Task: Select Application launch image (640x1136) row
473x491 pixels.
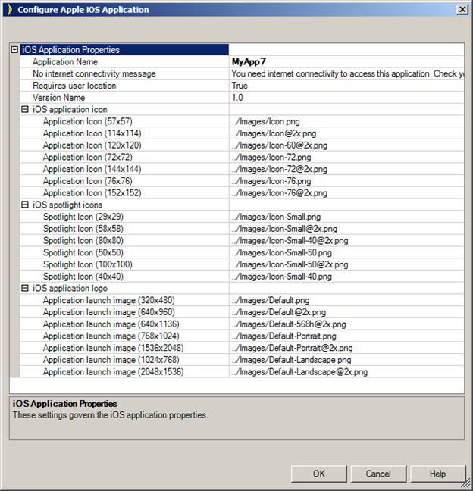Action: 108,324
